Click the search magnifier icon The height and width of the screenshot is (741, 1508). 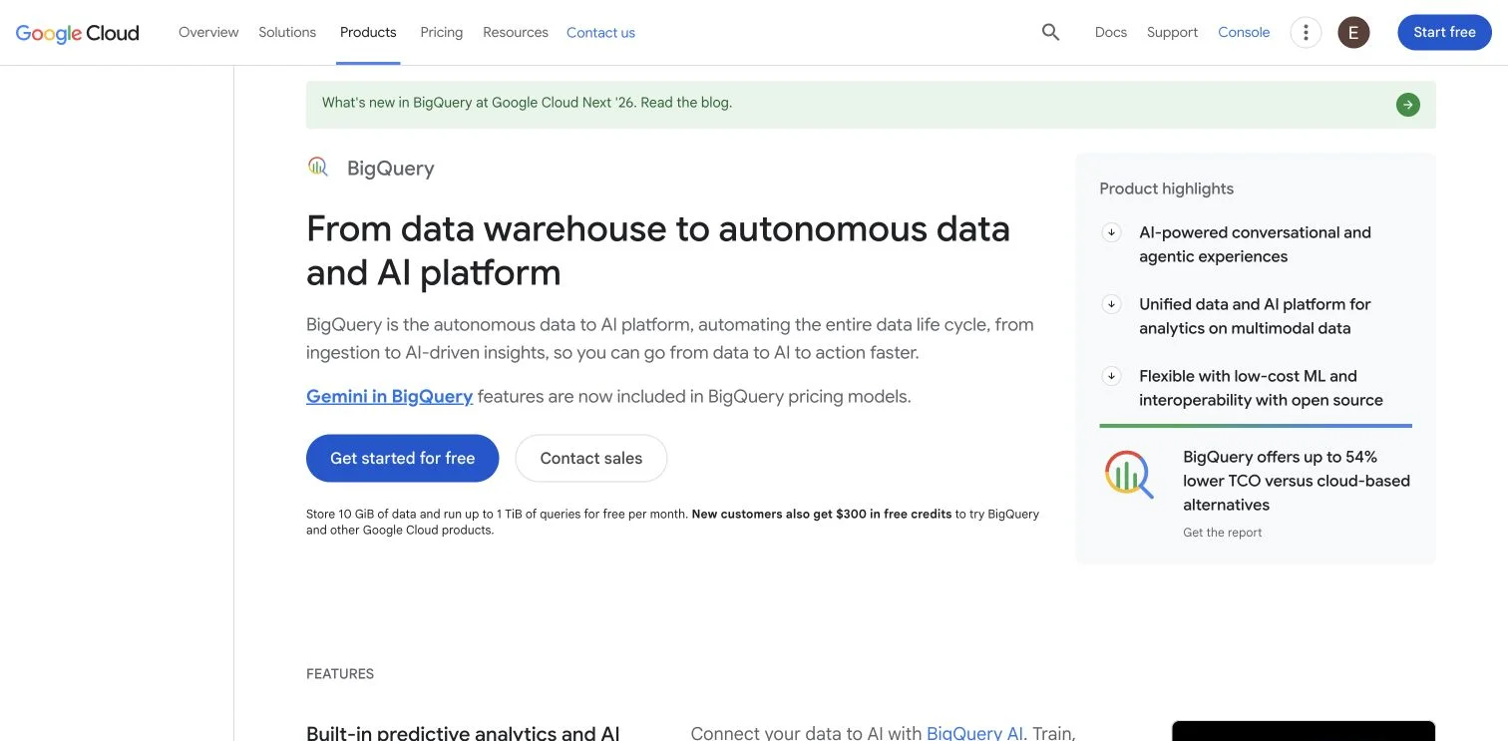[x=1050, y=32]
